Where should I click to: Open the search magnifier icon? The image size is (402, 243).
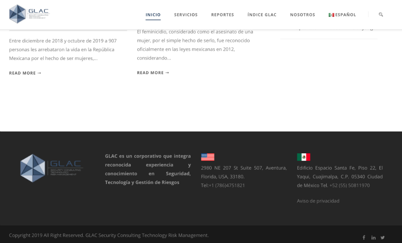tap(381, 15)
